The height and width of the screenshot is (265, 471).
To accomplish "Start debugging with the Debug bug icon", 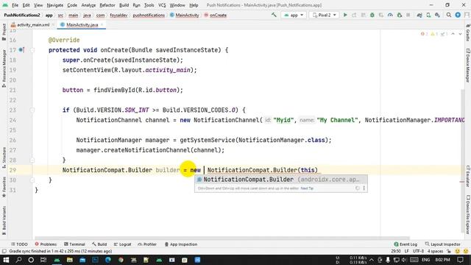I will 372,15.
